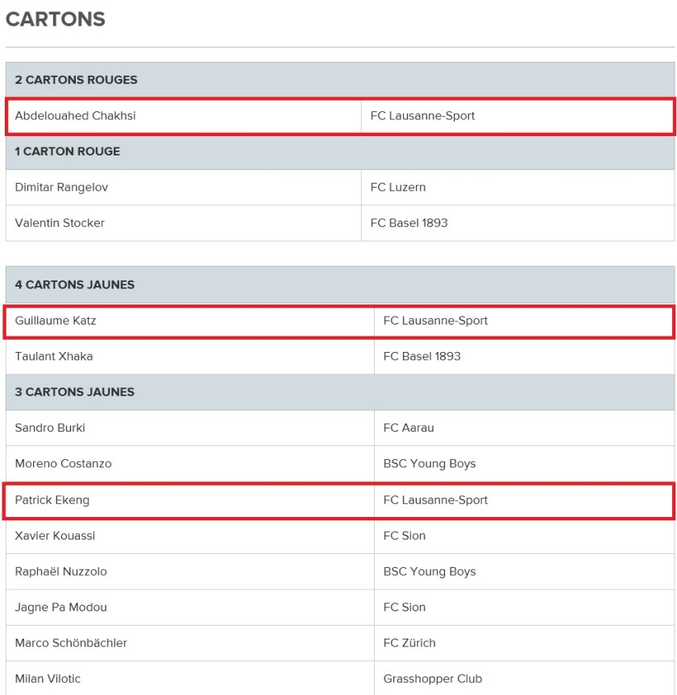Open the Moreno Costanzo entry
Screen dimensions: 677x695
pyautogui.click(x=63, y=464)
